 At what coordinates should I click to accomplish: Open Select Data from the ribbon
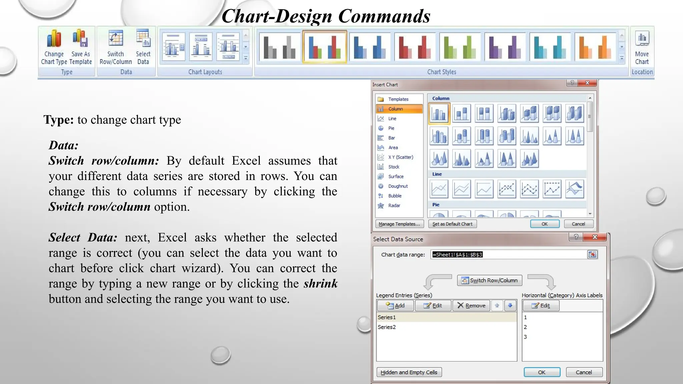(143, 47)
